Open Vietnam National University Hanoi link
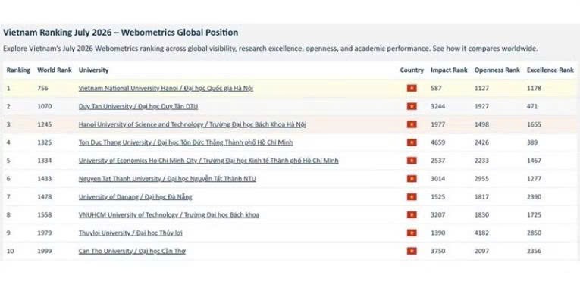The width and height of the screenshot is (580, 288). (x=166, y=89)
